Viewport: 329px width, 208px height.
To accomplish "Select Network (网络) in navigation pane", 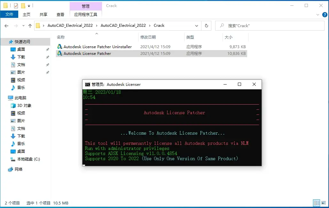I will tap(19, 169).
